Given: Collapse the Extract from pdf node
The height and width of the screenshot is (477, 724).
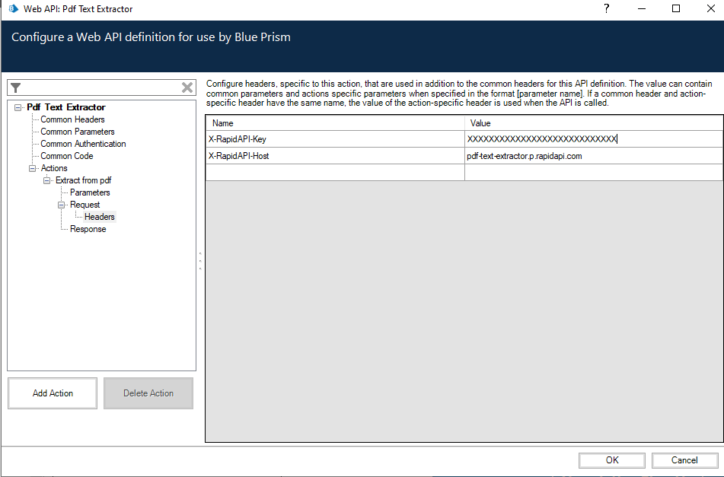Looking at the screenshot, I should 47,180.
